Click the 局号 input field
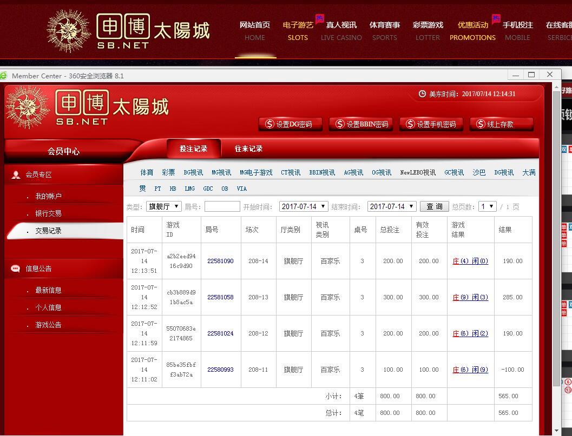This screenshot has height=436, width=572. pos(222,206)
